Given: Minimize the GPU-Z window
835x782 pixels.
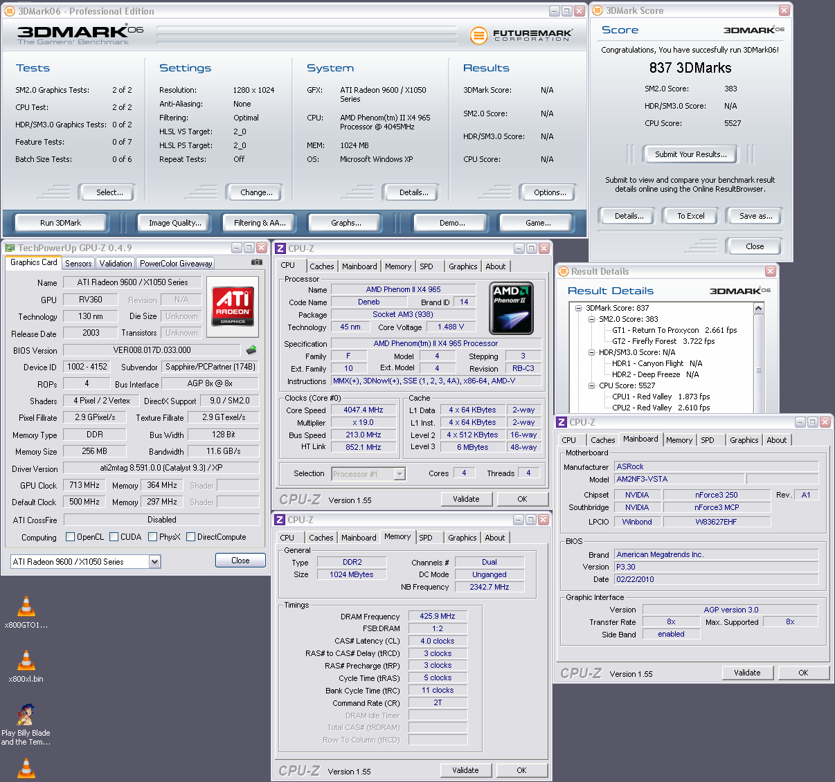Looking at the screenshot, I should 237,248.
